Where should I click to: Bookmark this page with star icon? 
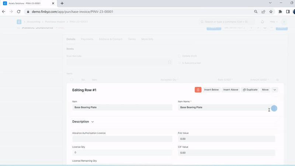pos(271,11)
